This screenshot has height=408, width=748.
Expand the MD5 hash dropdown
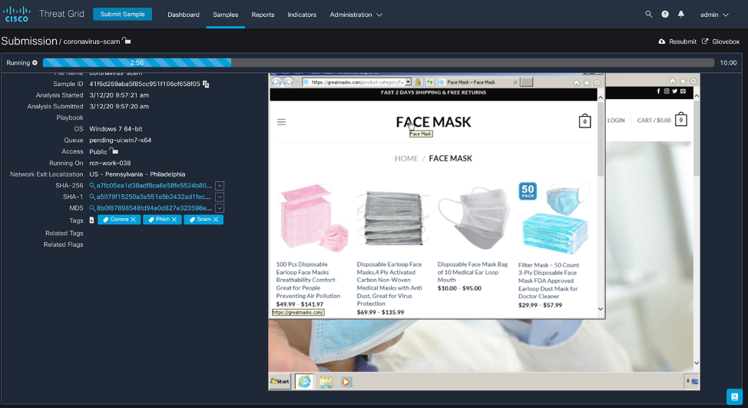click(220, 208)
